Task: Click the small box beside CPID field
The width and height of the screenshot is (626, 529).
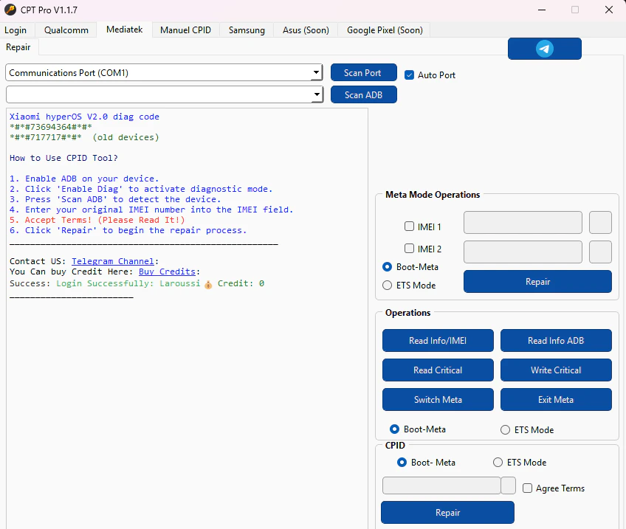Action: click(x=508, y=485)
